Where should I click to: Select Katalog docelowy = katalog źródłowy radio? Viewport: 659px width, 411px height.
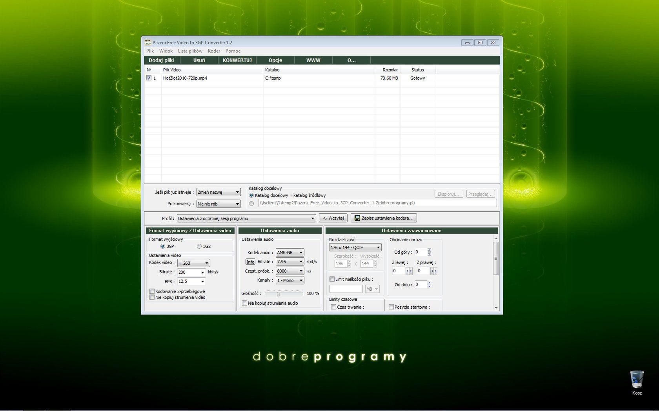[x=251, y=195]
